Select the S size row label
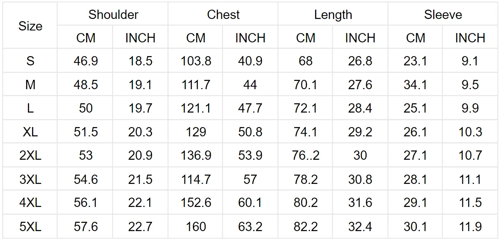The image size is (501, 240). click(x=30, y=61)
